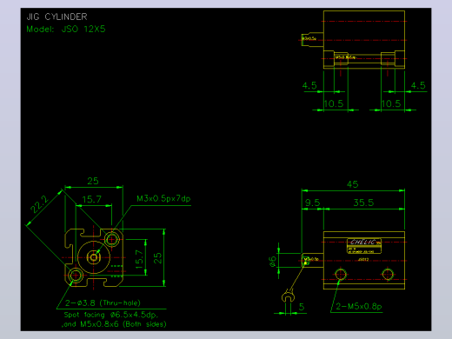Screen dimensions: 452x339
Task: Select the 'Spot facing ø6.5x4.5dp.' note
Action: point(111,315)
